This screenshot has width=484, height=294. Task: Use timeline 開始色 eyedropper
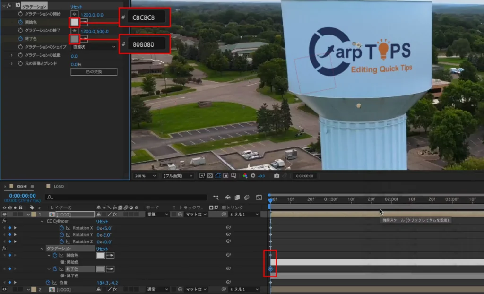pyautogui.click(x=110, y=255)
